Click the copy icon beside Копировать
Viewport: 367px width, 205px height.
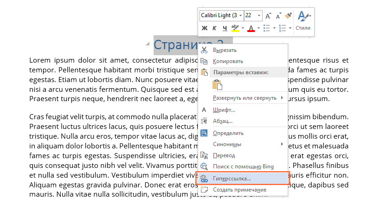click(x=204, y=61)
